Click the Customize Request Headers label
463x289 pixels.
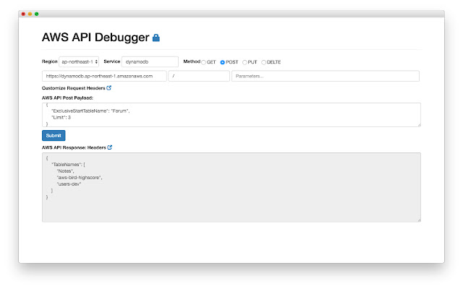[x=74, y=88]
